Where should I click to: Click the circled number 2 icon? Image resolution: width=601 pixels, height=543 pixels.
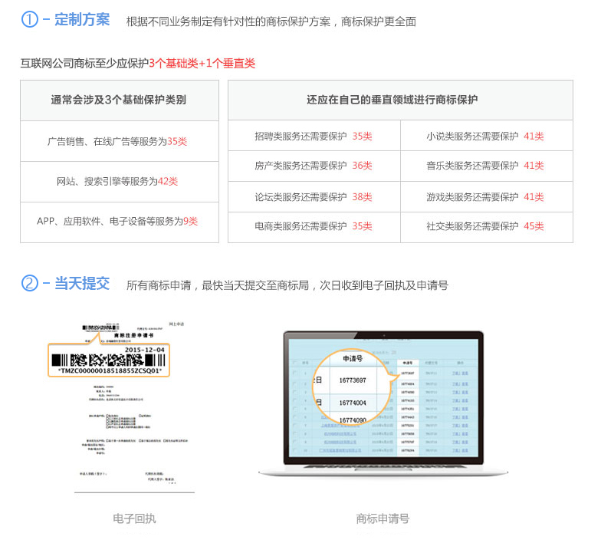[x=30, y=284]
